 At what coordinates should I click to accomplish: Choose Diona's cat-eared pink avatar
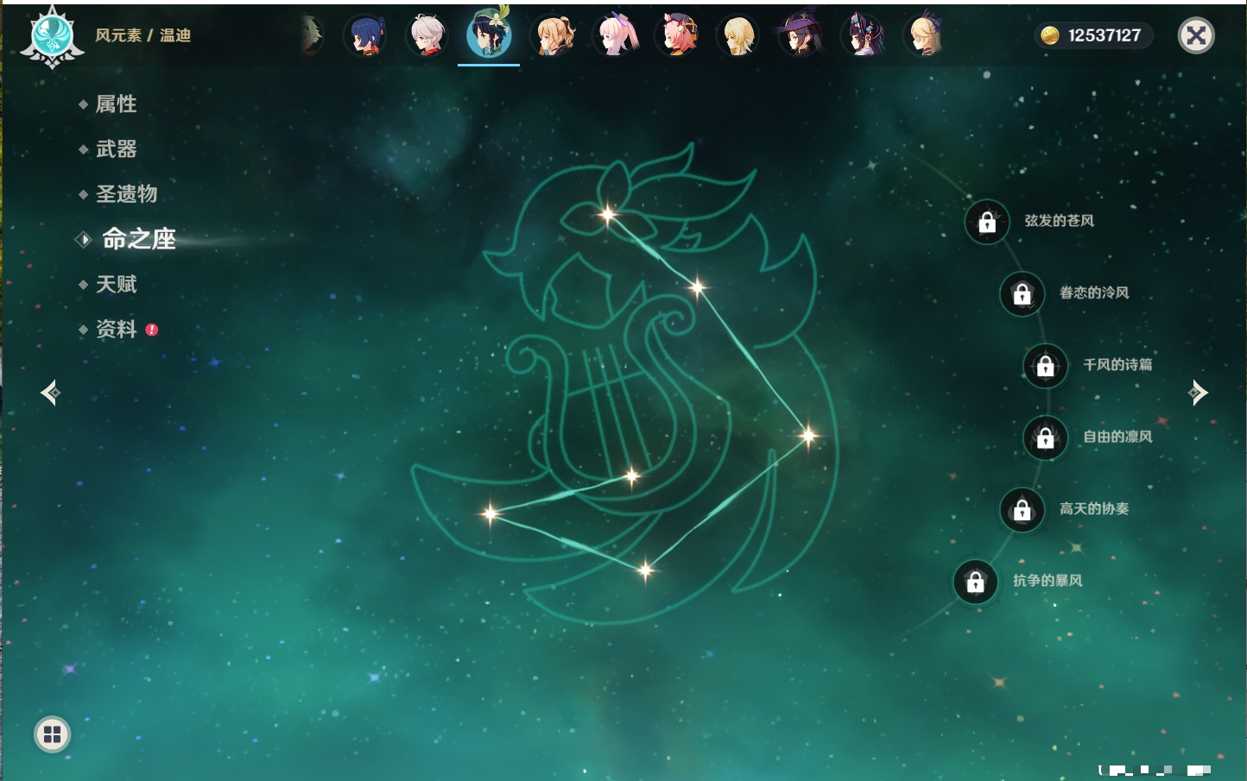click(676, 35)
